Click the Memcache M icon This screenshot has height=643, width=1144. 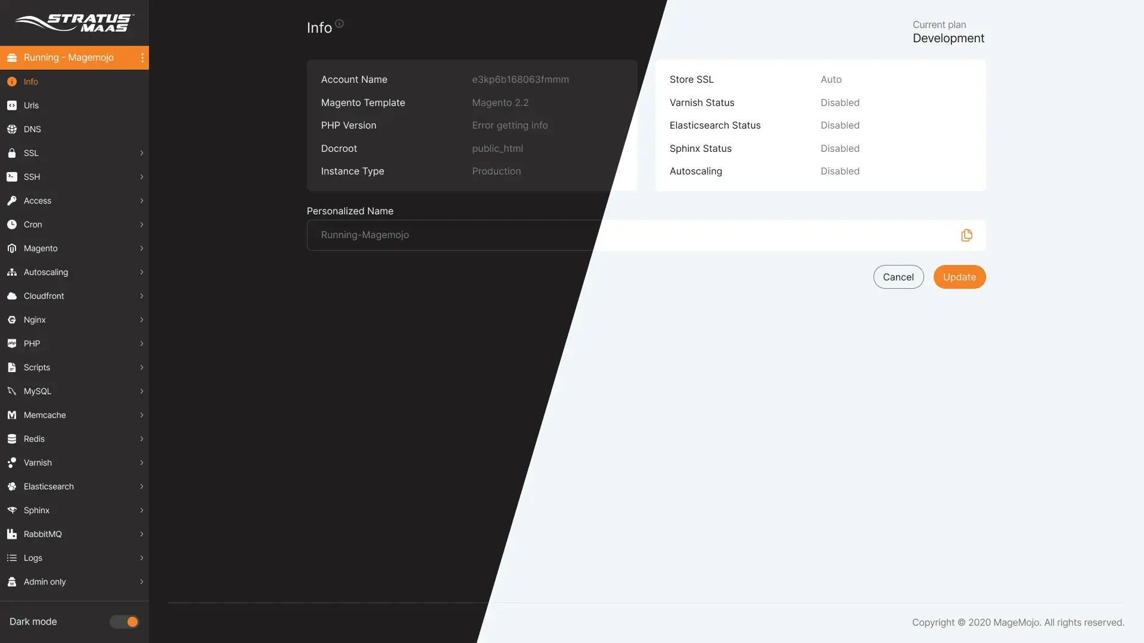(x=12, y=415)
